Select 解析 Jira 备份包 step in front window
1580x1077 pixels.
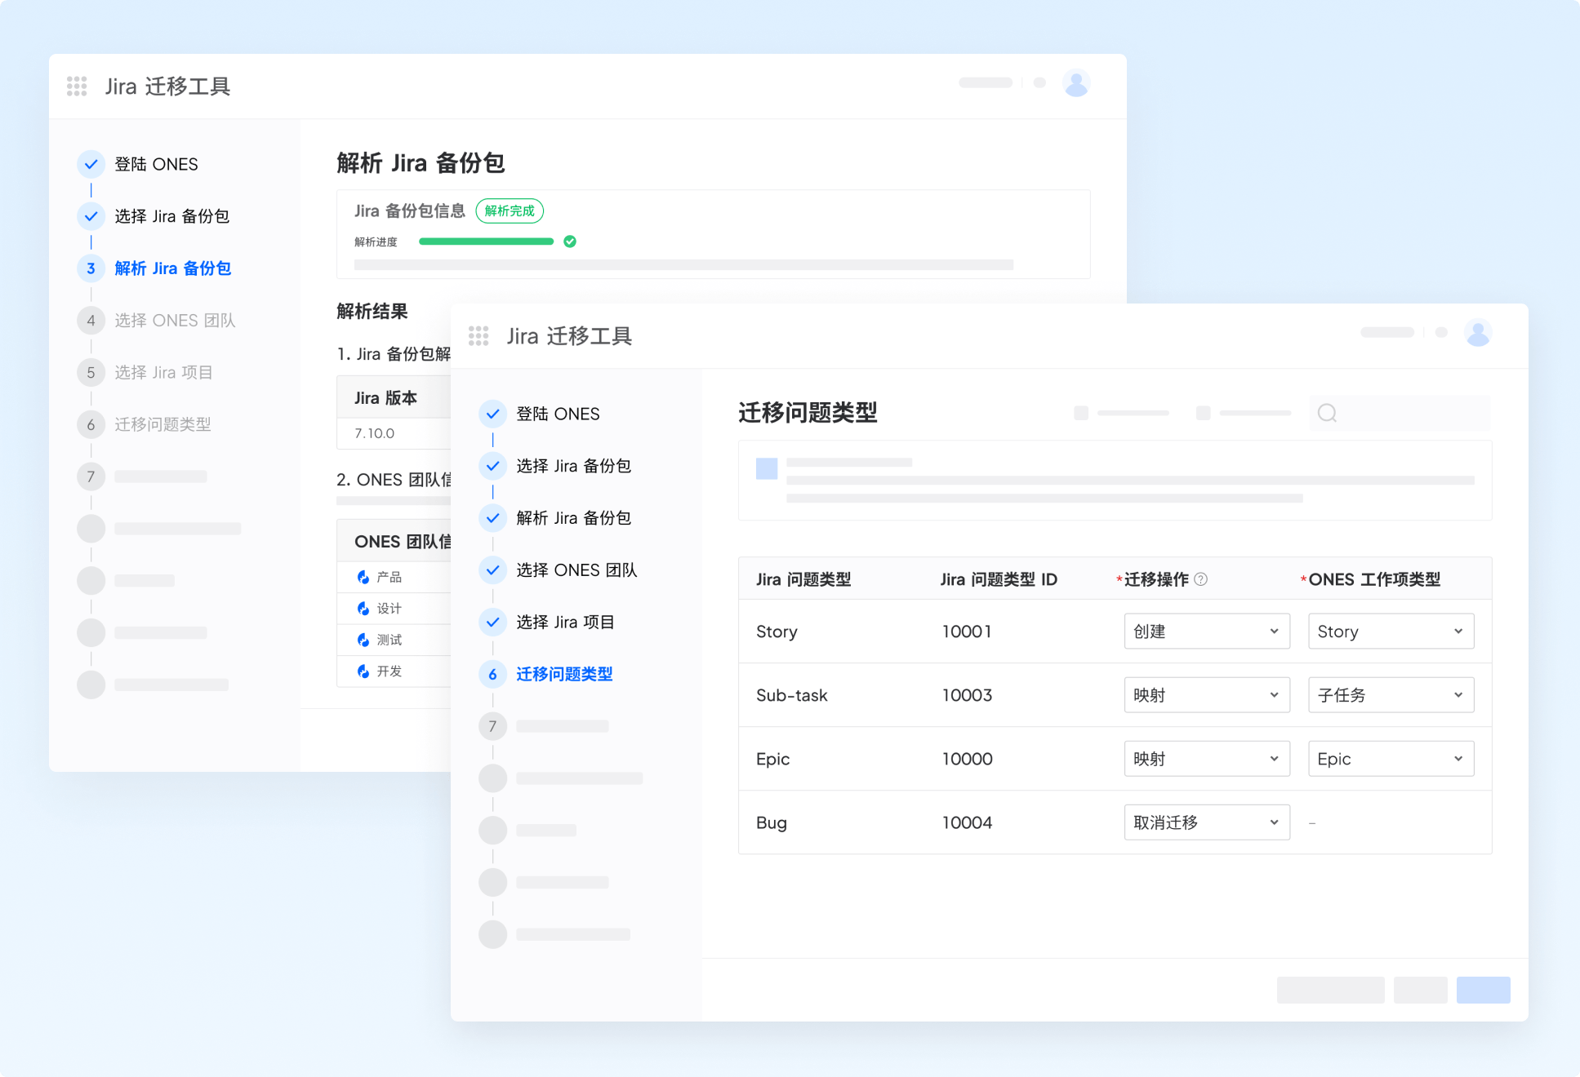(x=573, y=518)
